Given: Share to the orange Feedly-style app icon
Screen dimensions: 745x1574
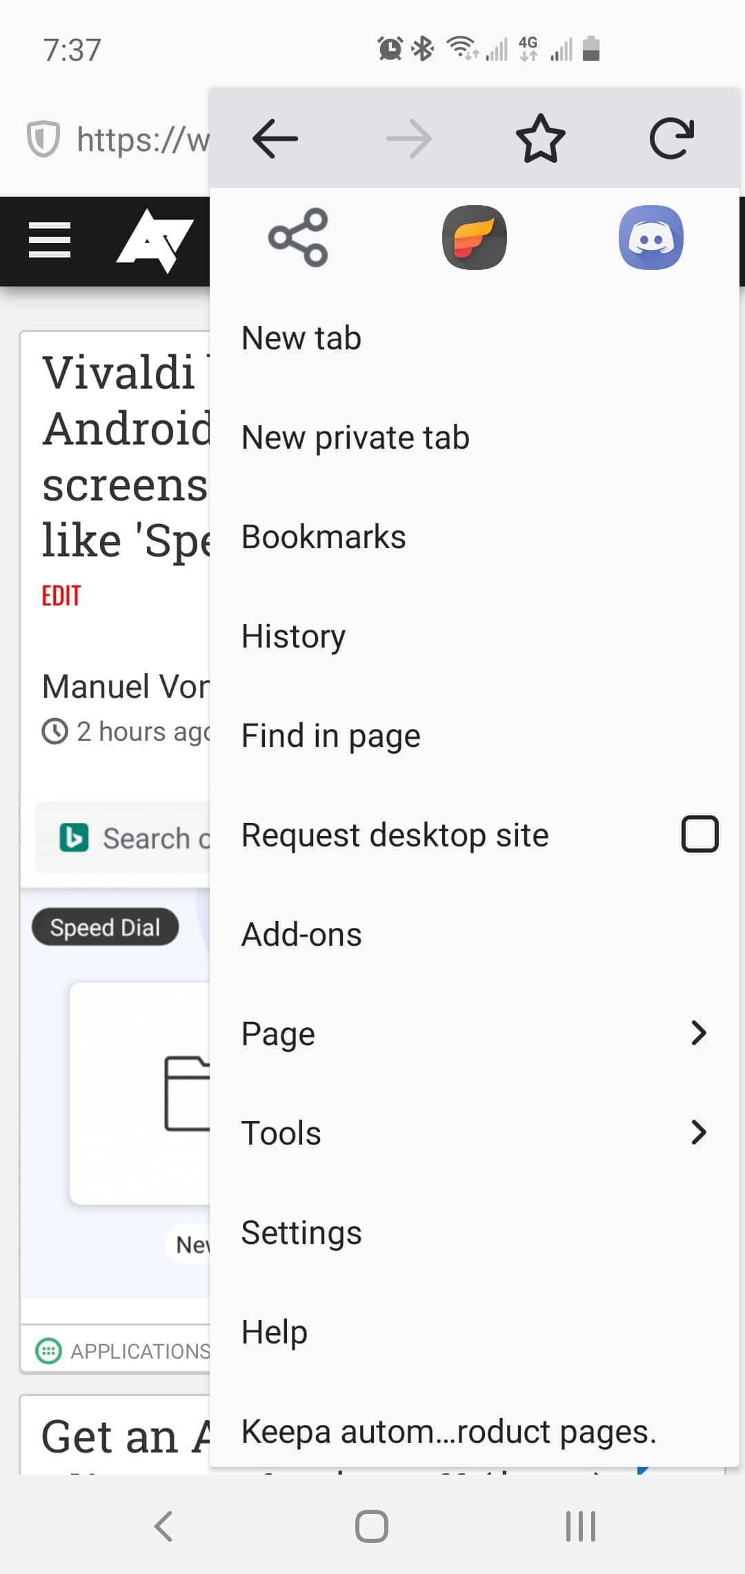Looking at the screenshot, I should [x=475, y=237].
